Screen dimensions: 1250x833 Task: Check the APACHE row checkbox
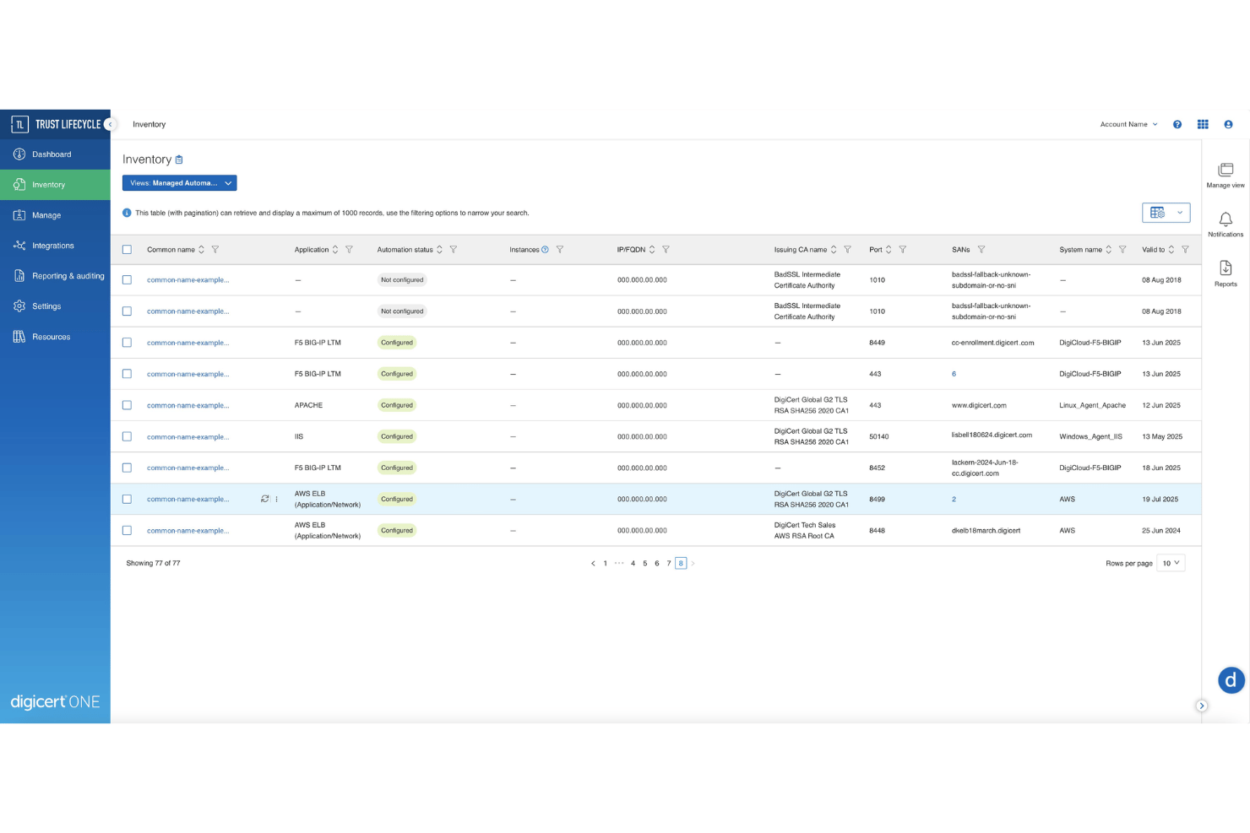pyautogui.click(x=127, y=405)
